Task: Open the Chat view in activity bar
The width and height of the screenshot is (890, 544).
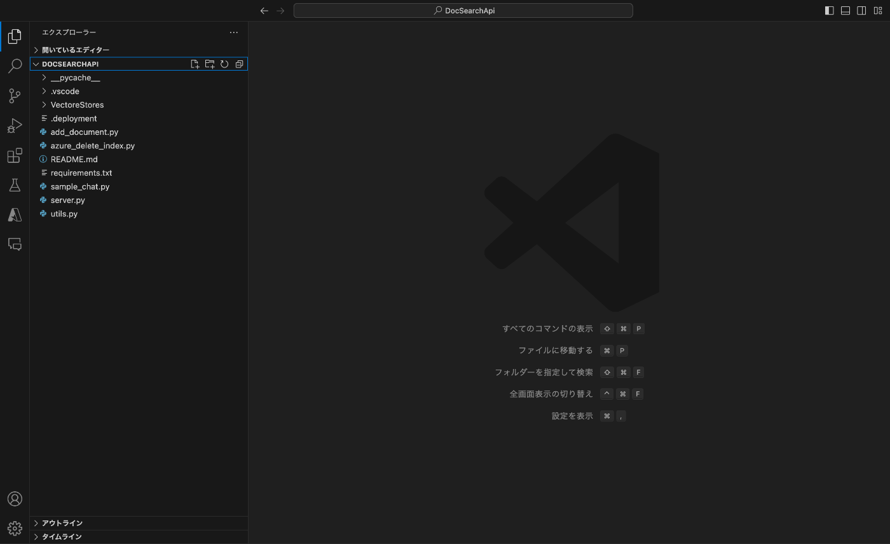Action: pyautogui.click(x=15, y=244)
